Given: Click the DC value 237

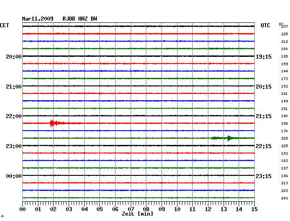Looking at the screenshot, I should click(x=285, y=26).
